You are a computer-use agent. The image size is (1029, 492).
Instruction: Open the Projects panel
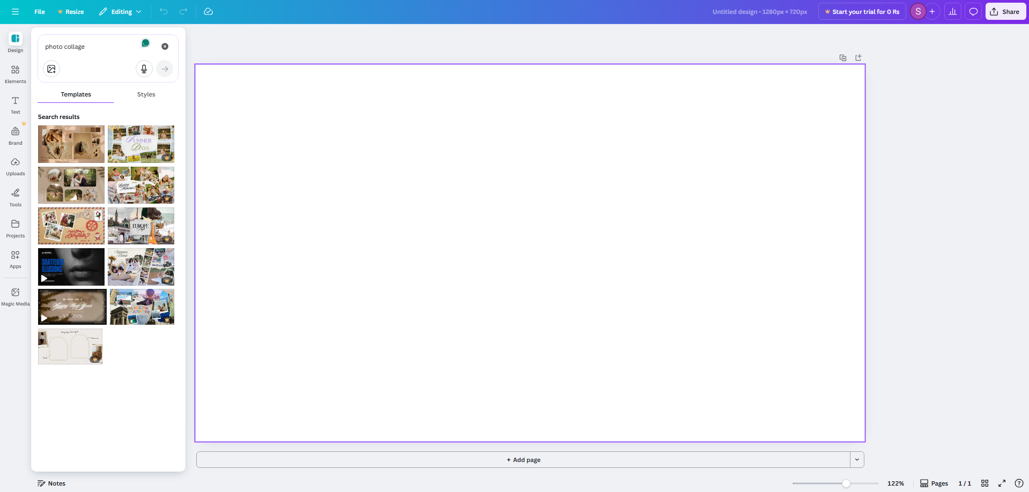(x=15, y=227)
